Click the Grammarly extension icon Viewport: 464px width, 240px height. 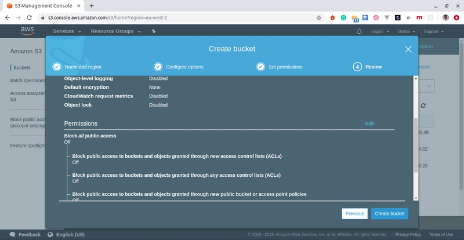(x=343, y=18)
